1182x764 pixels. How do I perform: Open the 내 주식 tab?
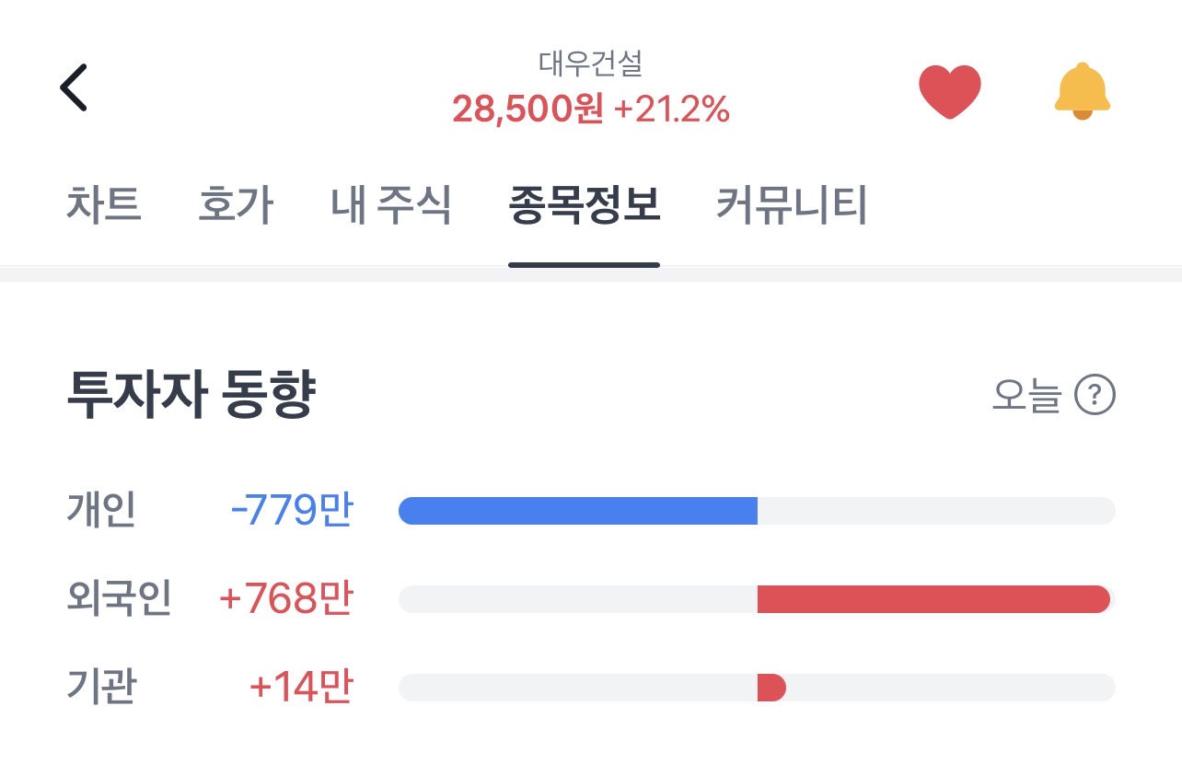click(391, 205)
